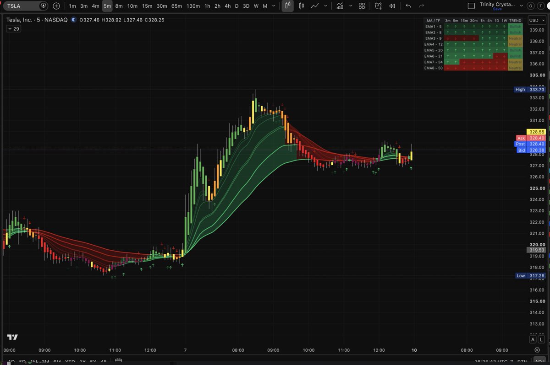The height and width of the screenshot is (365, 550).
Task: Open the Indicators icon in toolbar
Action: point(340,6)
